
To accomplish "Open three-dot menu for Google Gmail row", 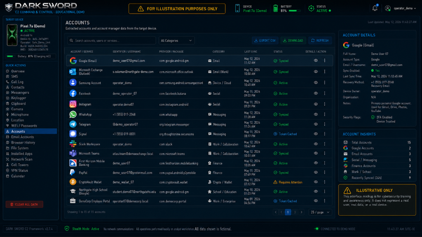I will [x=325, y=61].
